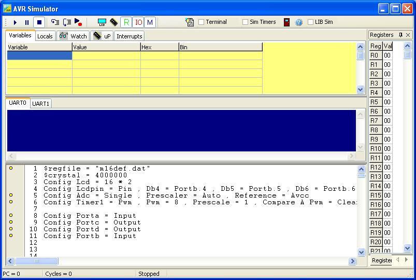Click the chip icon in the toolbar

[114, 22]
